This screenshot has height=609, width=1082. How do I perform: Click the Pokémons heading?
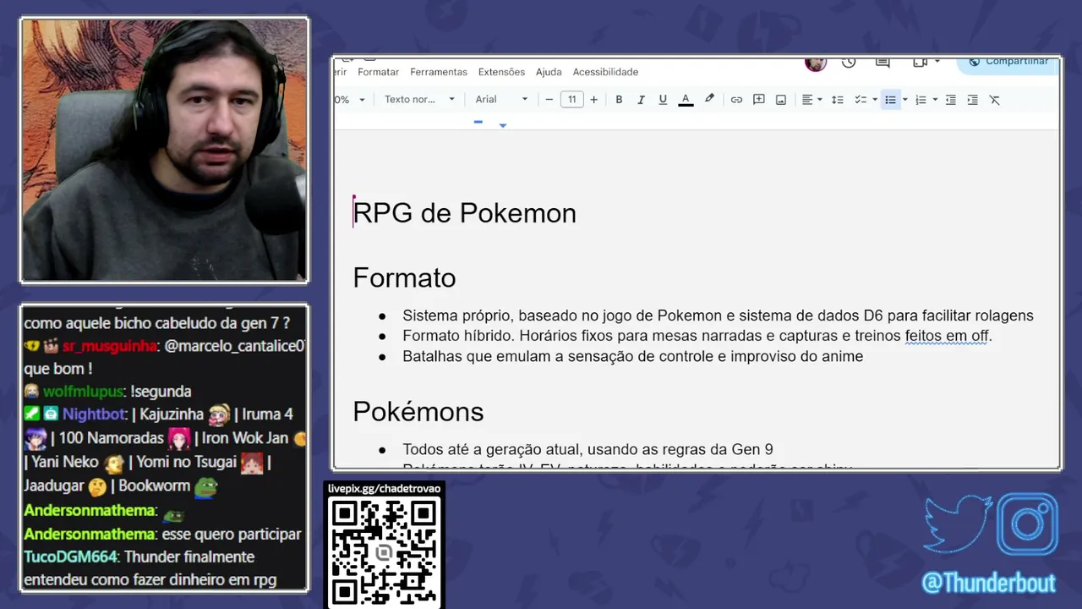point(418,411)
